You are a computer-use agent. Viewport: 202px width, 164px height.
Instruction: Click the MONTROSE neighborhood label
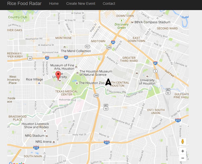pos(63,38)
